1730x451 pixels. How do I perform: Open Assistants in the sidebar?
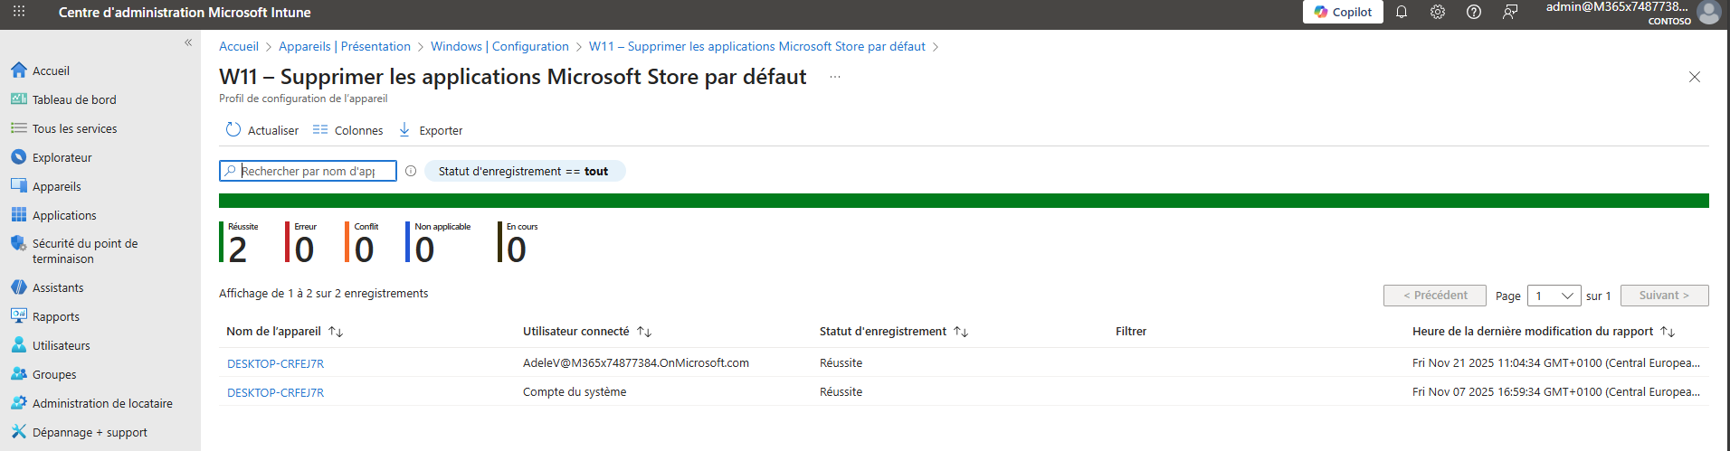click(x=58, y=287)
